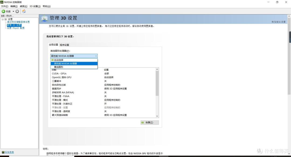Select 通过预览调整图像设置 in the task tree
291x157 pixels.
(18, 22)
